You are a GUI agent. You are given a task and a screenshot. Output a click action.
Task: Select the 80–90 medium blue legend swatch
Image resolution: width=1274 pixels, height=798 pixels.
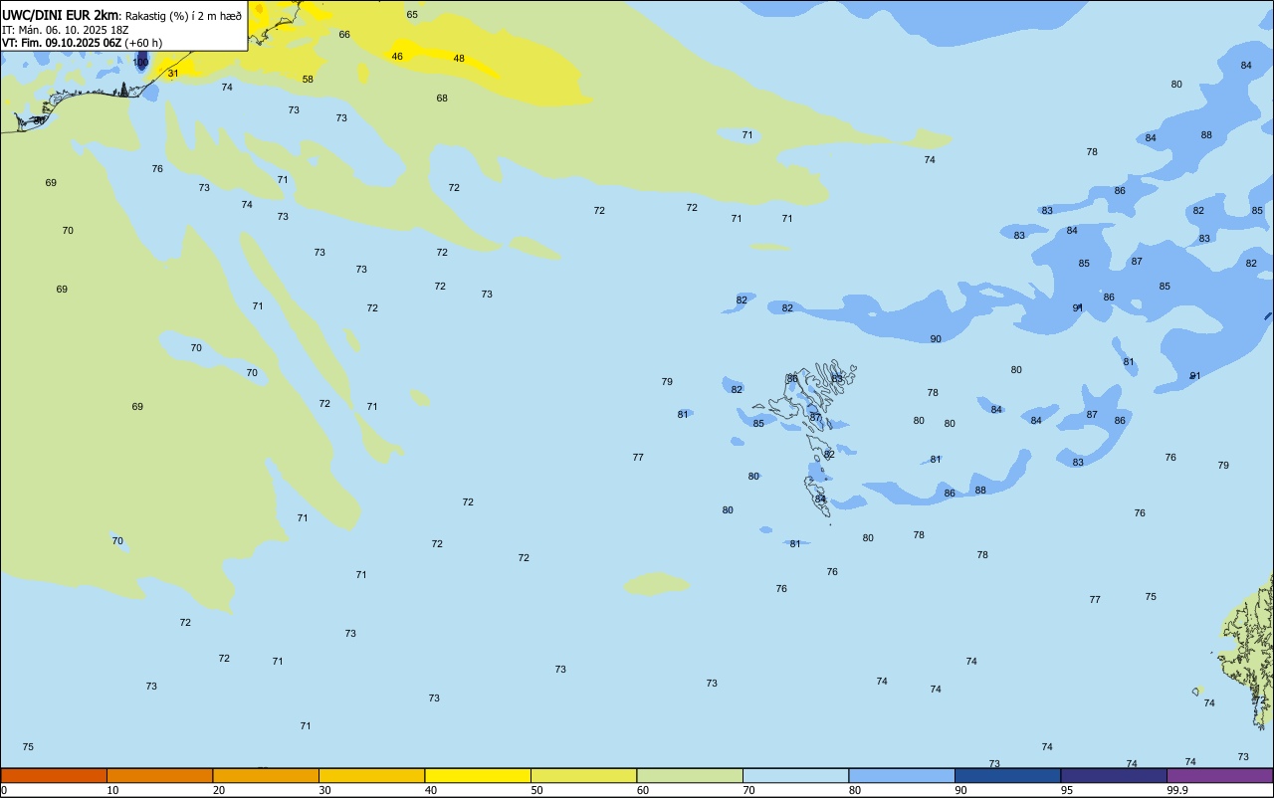(x=902, y=775)
